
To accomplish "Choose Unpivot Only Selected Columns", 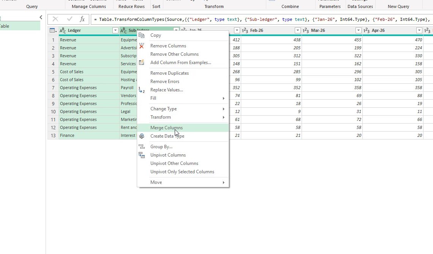I will [183, 172].
